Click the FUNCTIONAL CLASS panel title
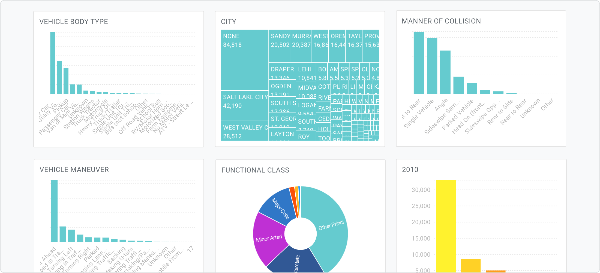 [255, 170]
